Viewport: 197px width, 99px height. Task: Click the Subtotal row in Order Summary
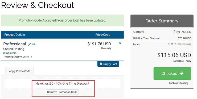click(162, 32)
